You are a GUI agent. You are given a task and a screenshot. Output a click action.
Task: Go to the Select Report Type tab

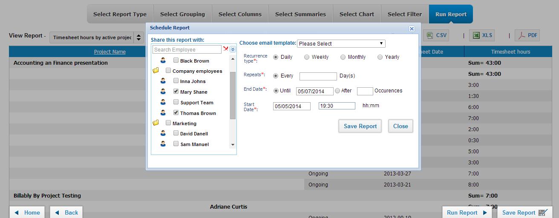pos(120,14)
